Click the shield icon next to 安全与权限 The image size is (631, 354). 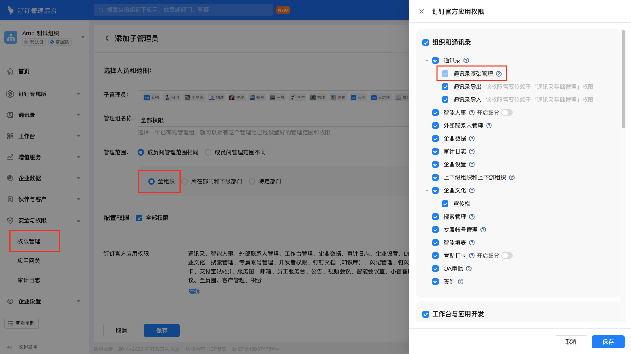point(10,220)
